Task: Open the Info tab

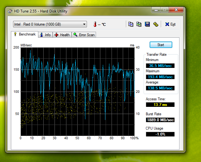Action: click(x=45, y=35)
